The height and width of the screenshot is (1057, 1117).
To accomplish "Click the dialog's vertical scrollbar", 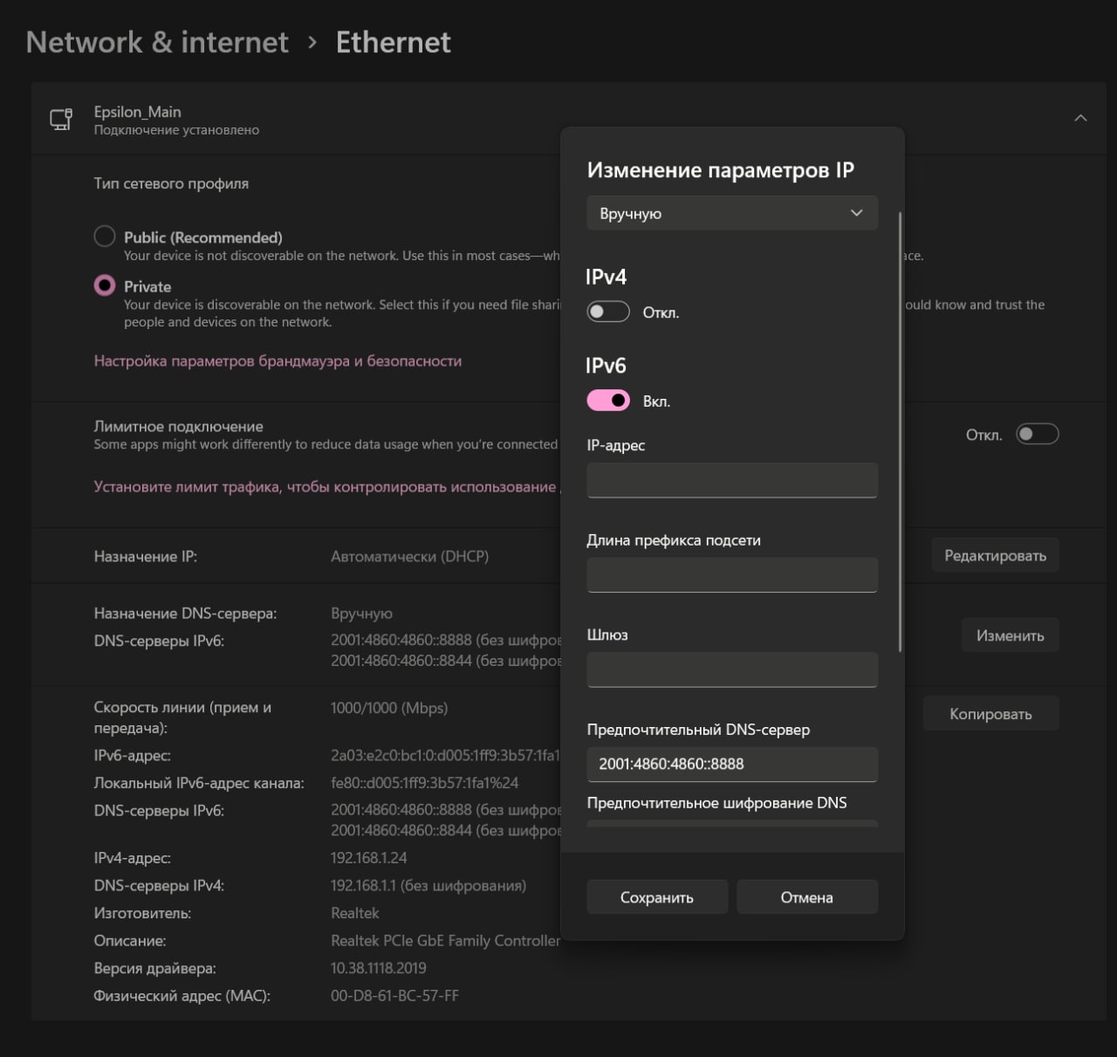I will [x=900, y=432].
